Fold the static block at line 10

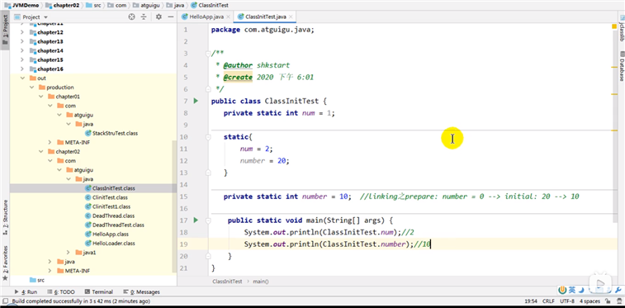click(x=207, y=137)
